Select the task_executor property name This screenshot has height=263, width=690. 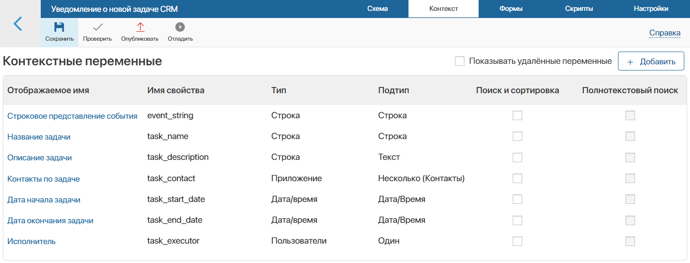173,241
